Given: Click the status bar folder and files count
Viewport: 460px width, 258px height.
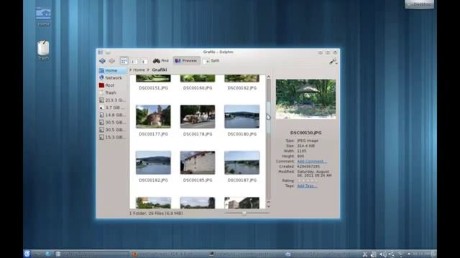Looking at the screenshot, I should (x=156, y=214).
